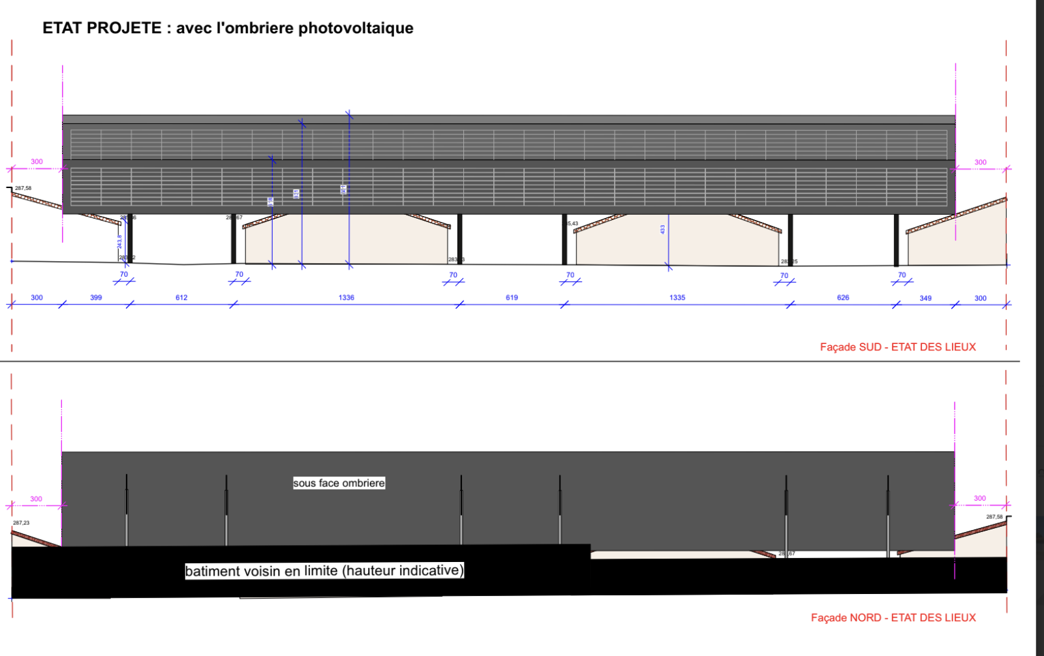The width and height of the screenshot is (1044, 656).
Task: Select the 399 dimension value
Action: pos(96,298)
